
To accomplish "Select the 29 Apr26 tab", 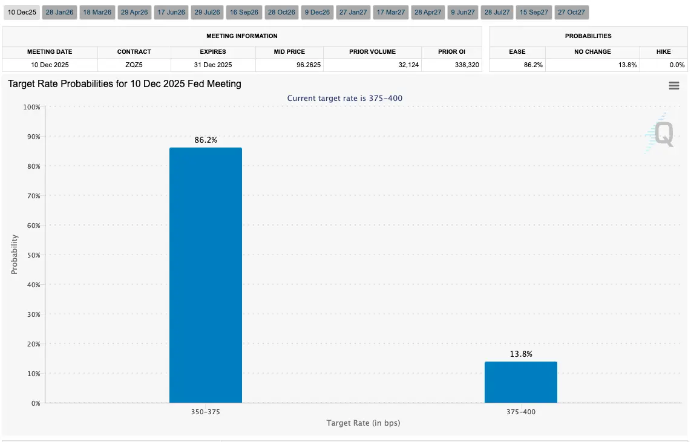I will (x=134, y=12).
